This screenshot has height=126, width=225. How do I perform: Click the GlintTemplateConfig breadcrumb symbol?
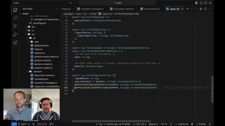pos(128,14)
